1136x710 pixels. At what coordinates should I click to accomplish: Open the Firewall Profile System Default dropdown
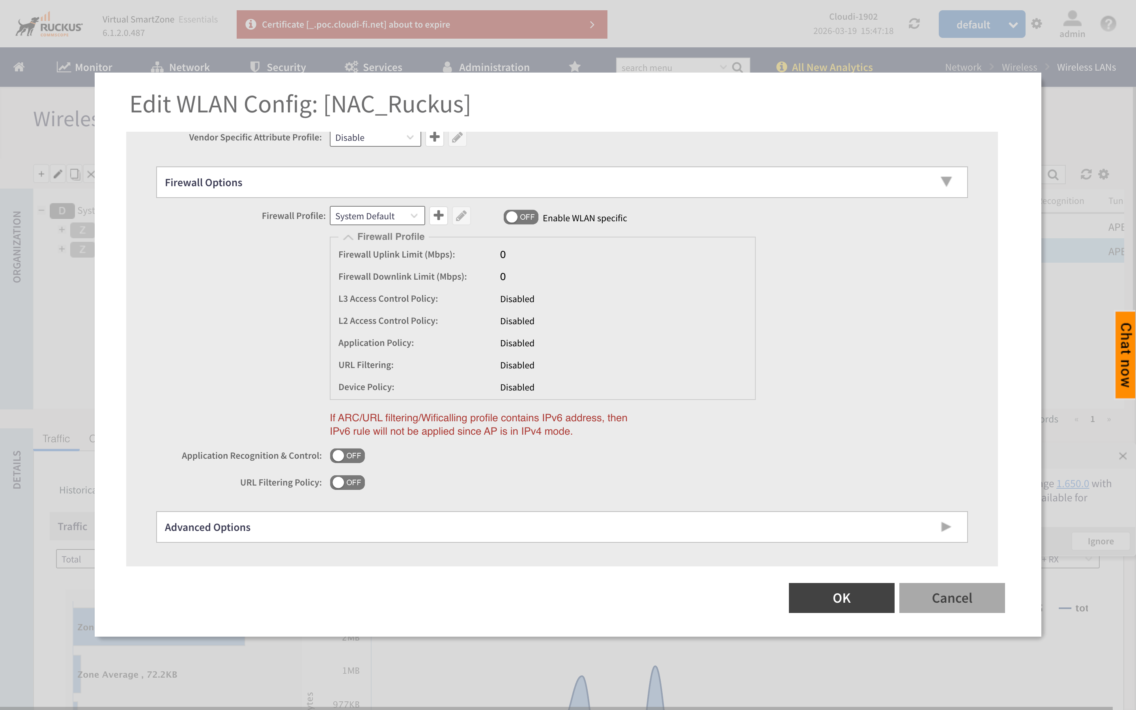tap(376, 215)
